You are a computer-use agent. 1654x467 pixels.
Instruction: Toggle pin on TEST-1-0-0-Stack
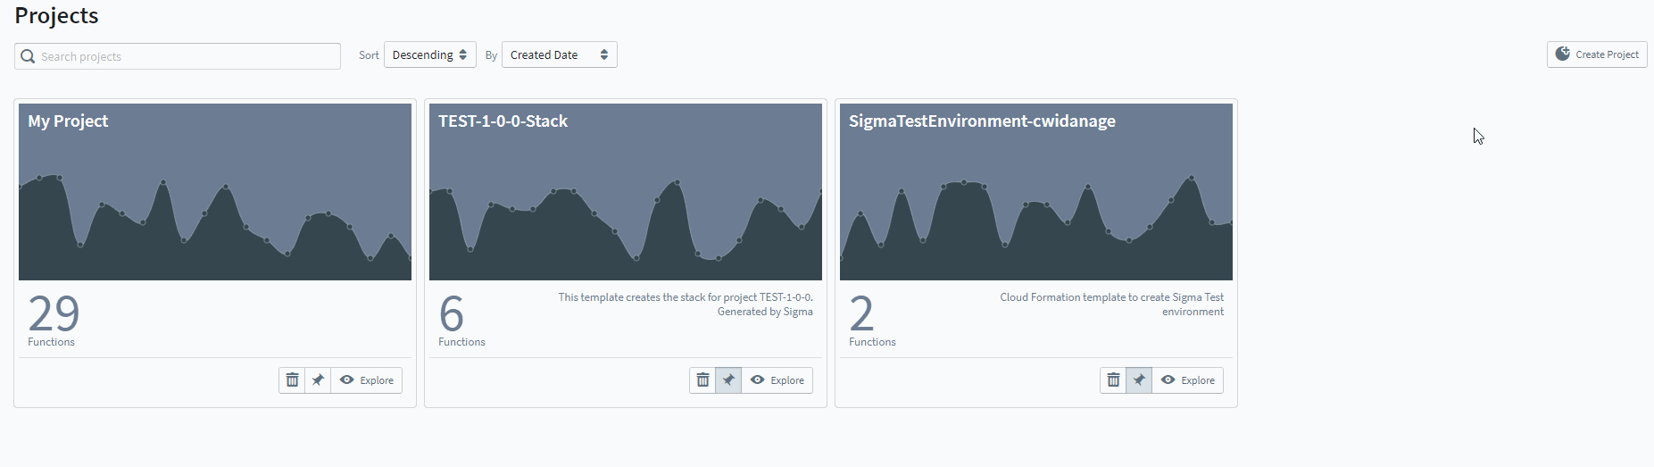pos(728,380)
